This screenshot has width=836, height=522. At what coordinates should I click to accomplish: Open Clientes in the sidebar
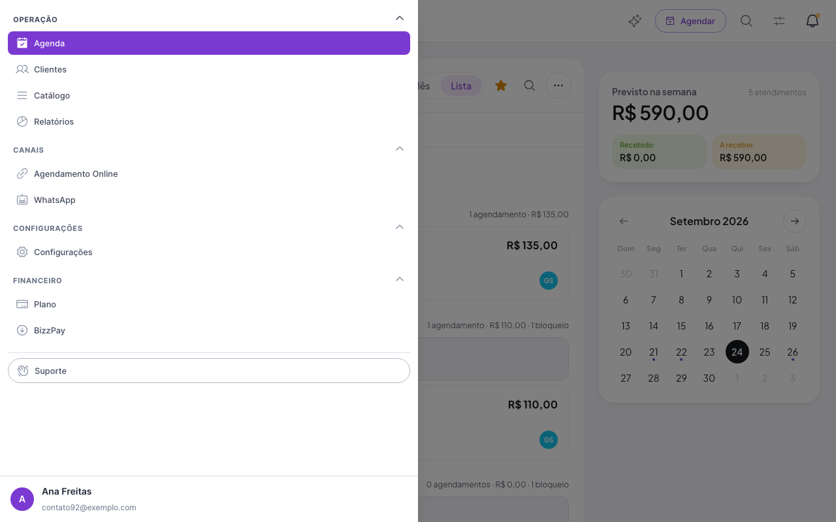pos(209,69)
